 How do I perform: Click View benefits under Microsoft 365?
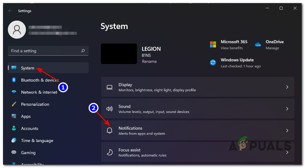coord(232,48)
